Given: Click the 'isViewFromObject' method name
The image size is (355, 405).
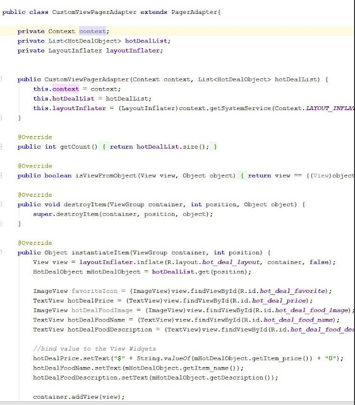Looking at the screenshot, I should [x=105, y=175].
